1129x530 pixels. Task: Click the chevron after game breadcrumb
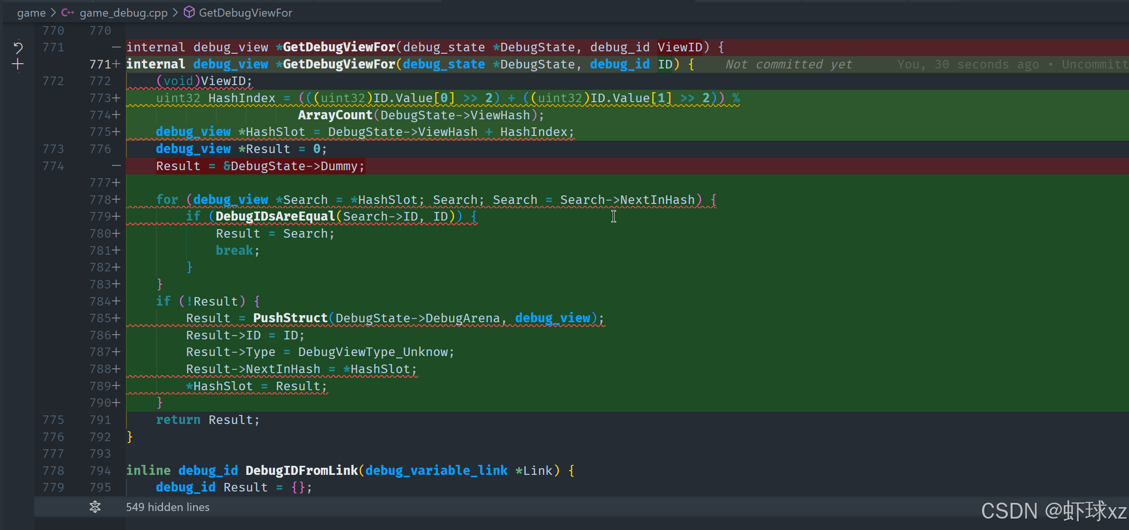pos(53,13)
